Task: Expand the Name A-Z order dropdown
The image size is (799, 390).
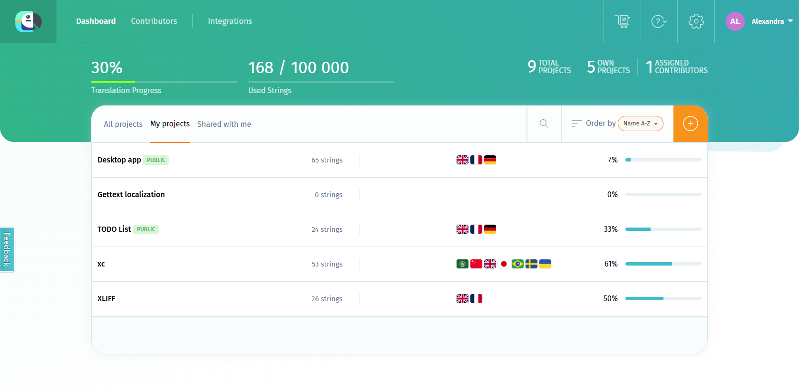Action: 640,124
